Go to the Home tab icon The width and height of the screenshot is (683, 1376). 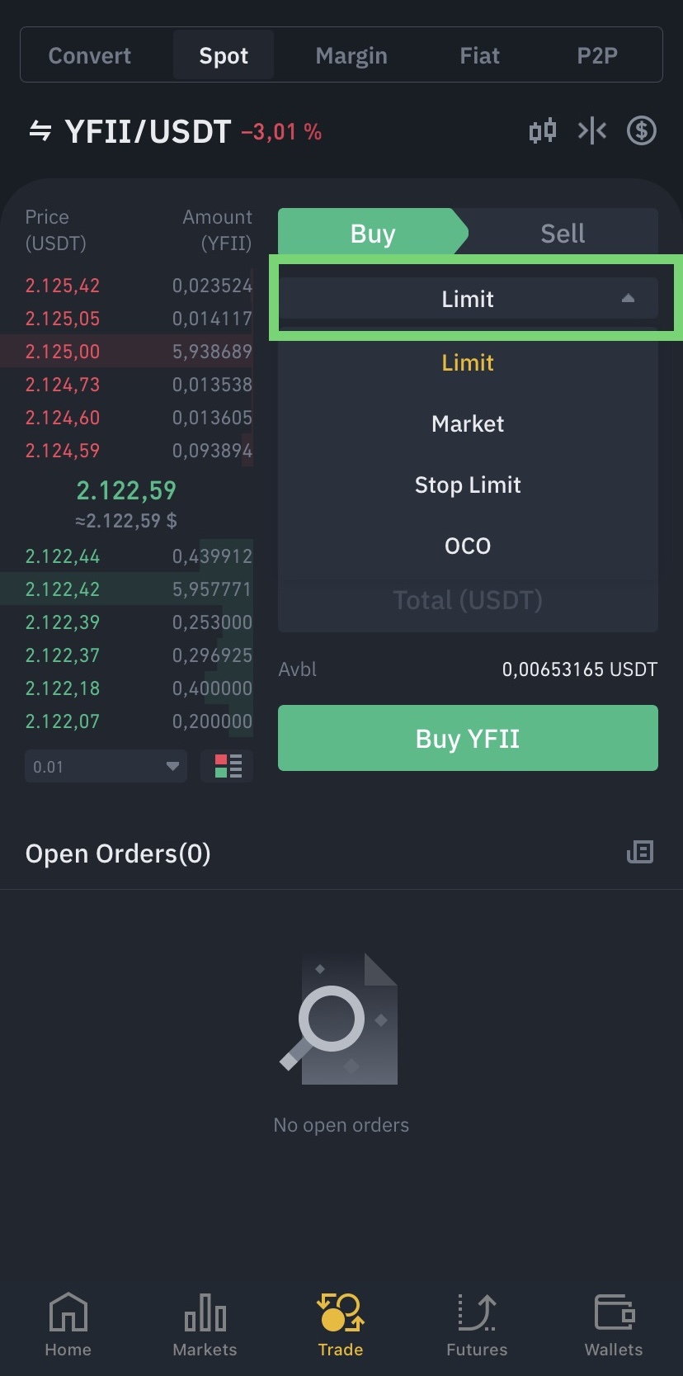coord(68,1312)
